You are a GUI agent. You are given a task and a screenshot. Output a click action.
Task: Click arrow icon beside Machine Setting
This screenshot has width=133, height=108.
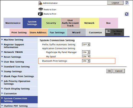[2, 40]
